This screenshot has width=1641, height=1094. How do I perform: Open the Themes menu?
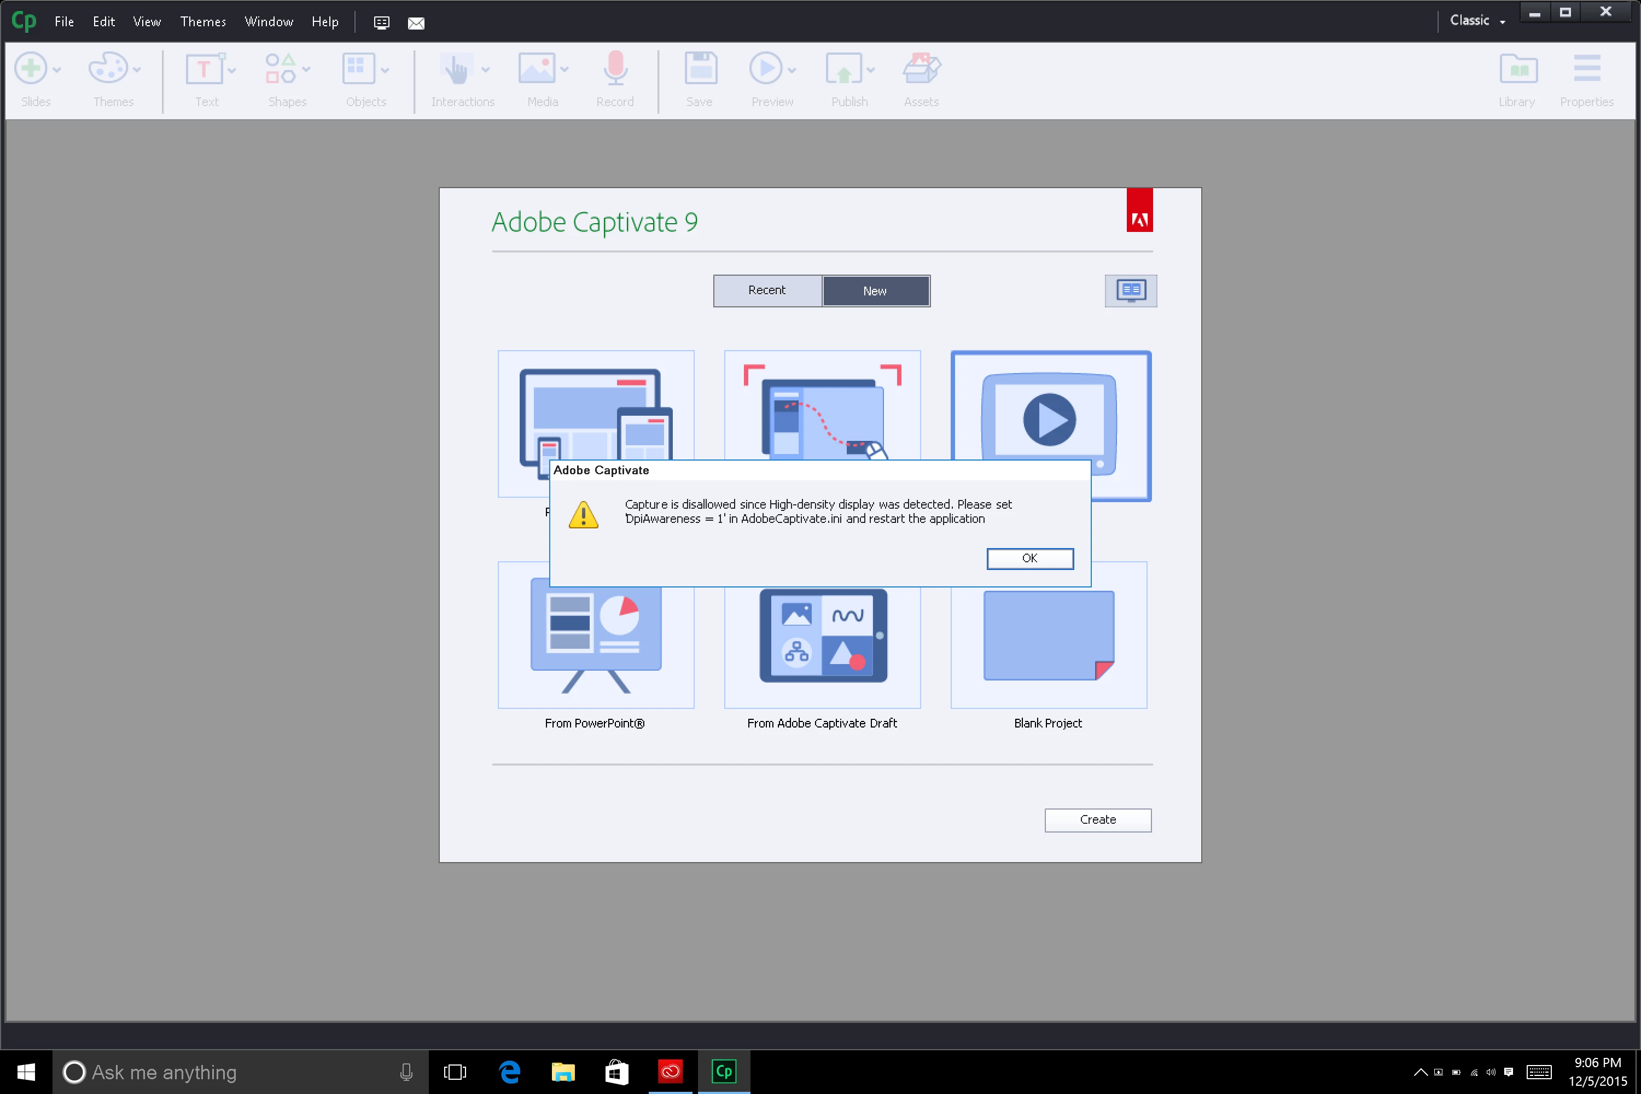202,22
